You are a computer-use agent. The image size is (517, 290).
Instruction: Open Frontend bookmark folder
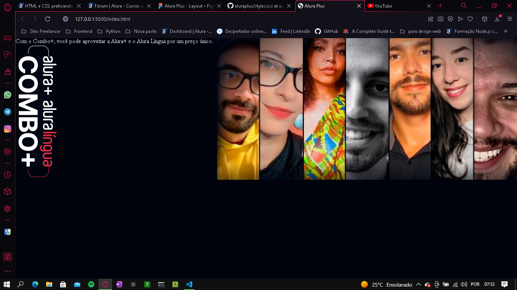(x=79, y=31)
